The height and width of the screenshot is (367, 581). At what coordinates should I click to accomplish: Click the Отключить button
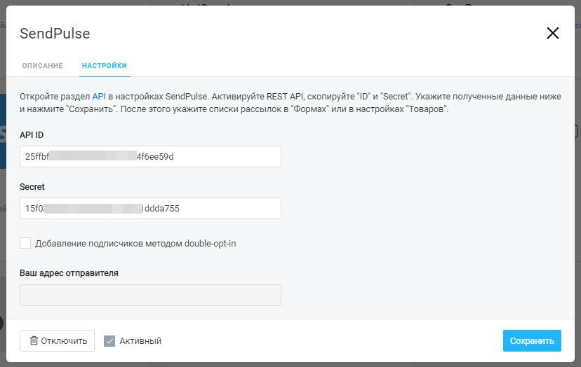click(x=57, y=340)
